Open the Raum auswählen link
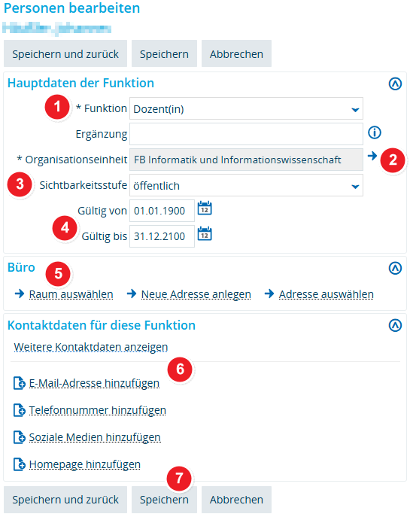413x517 pixels. click(x=71, y=294)
